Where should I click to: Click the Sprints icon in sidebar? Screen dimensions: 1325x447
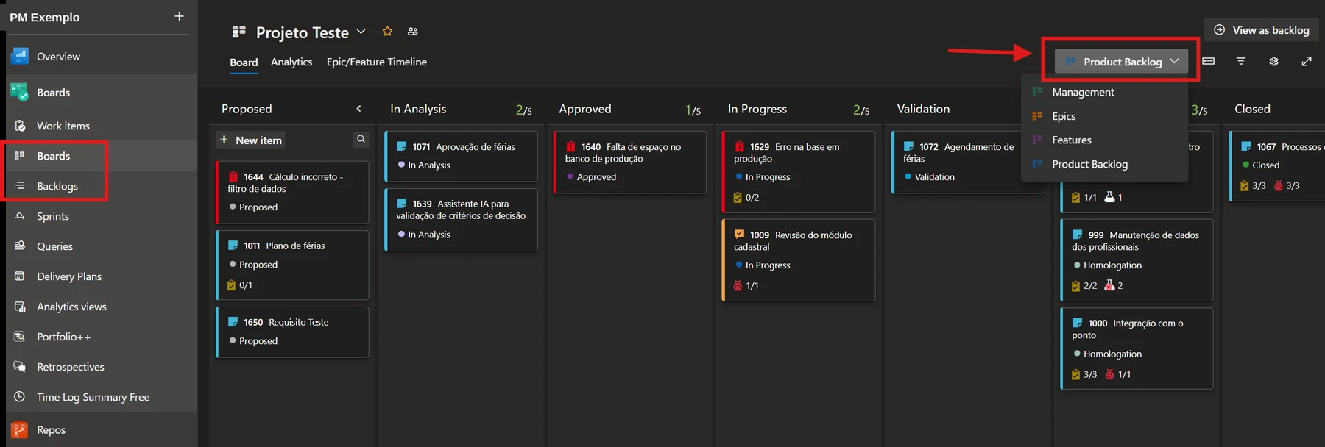coord(20,216)
